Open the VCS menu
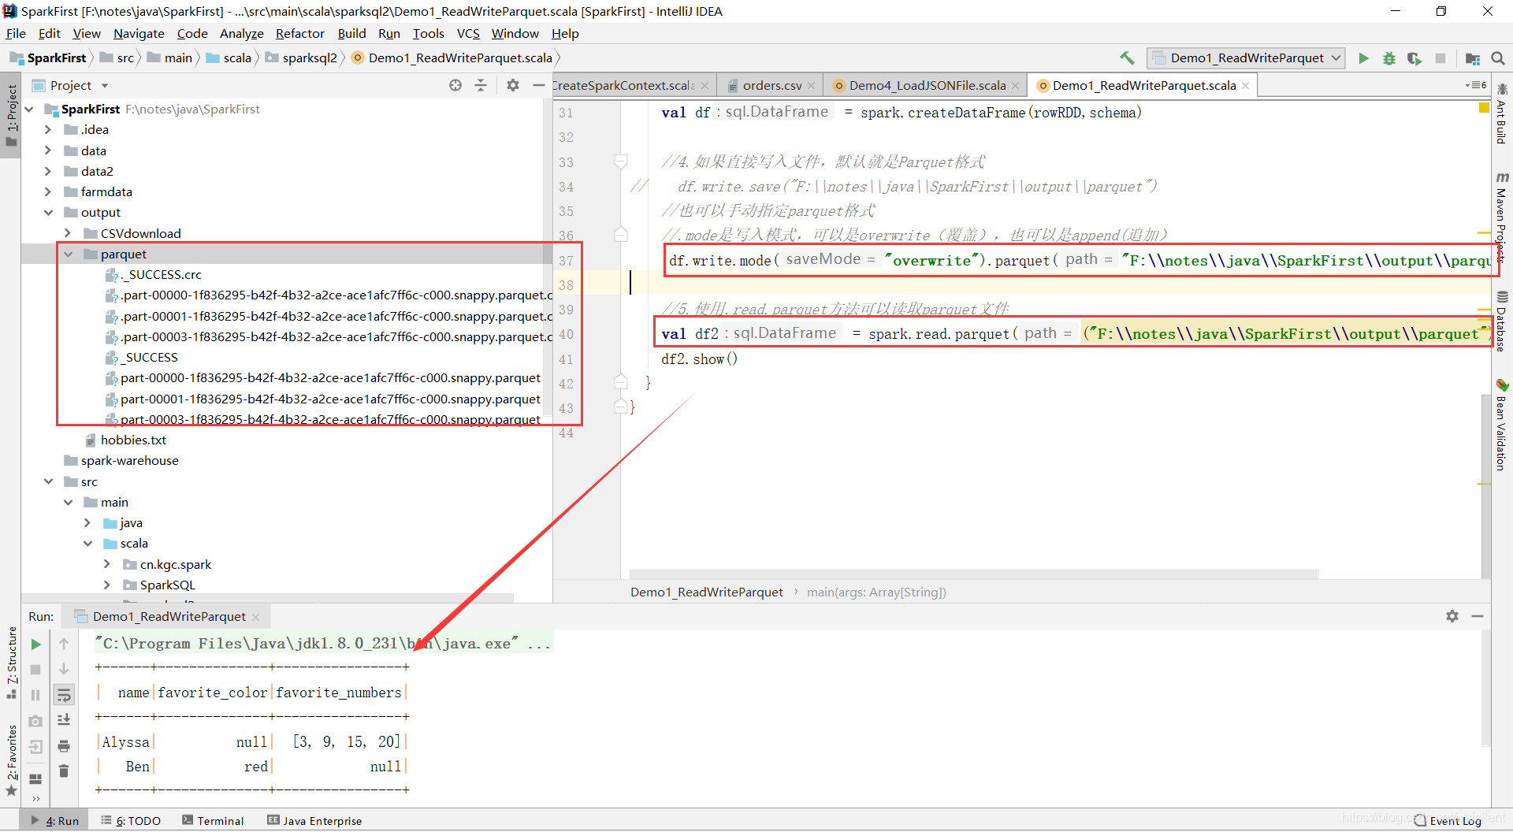Image resolution: width=1513 pixels, height=832 pixels. tap(468, 33)
